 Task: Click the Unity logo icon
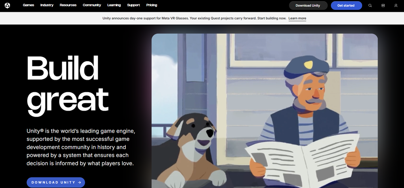tap(7, 5)
